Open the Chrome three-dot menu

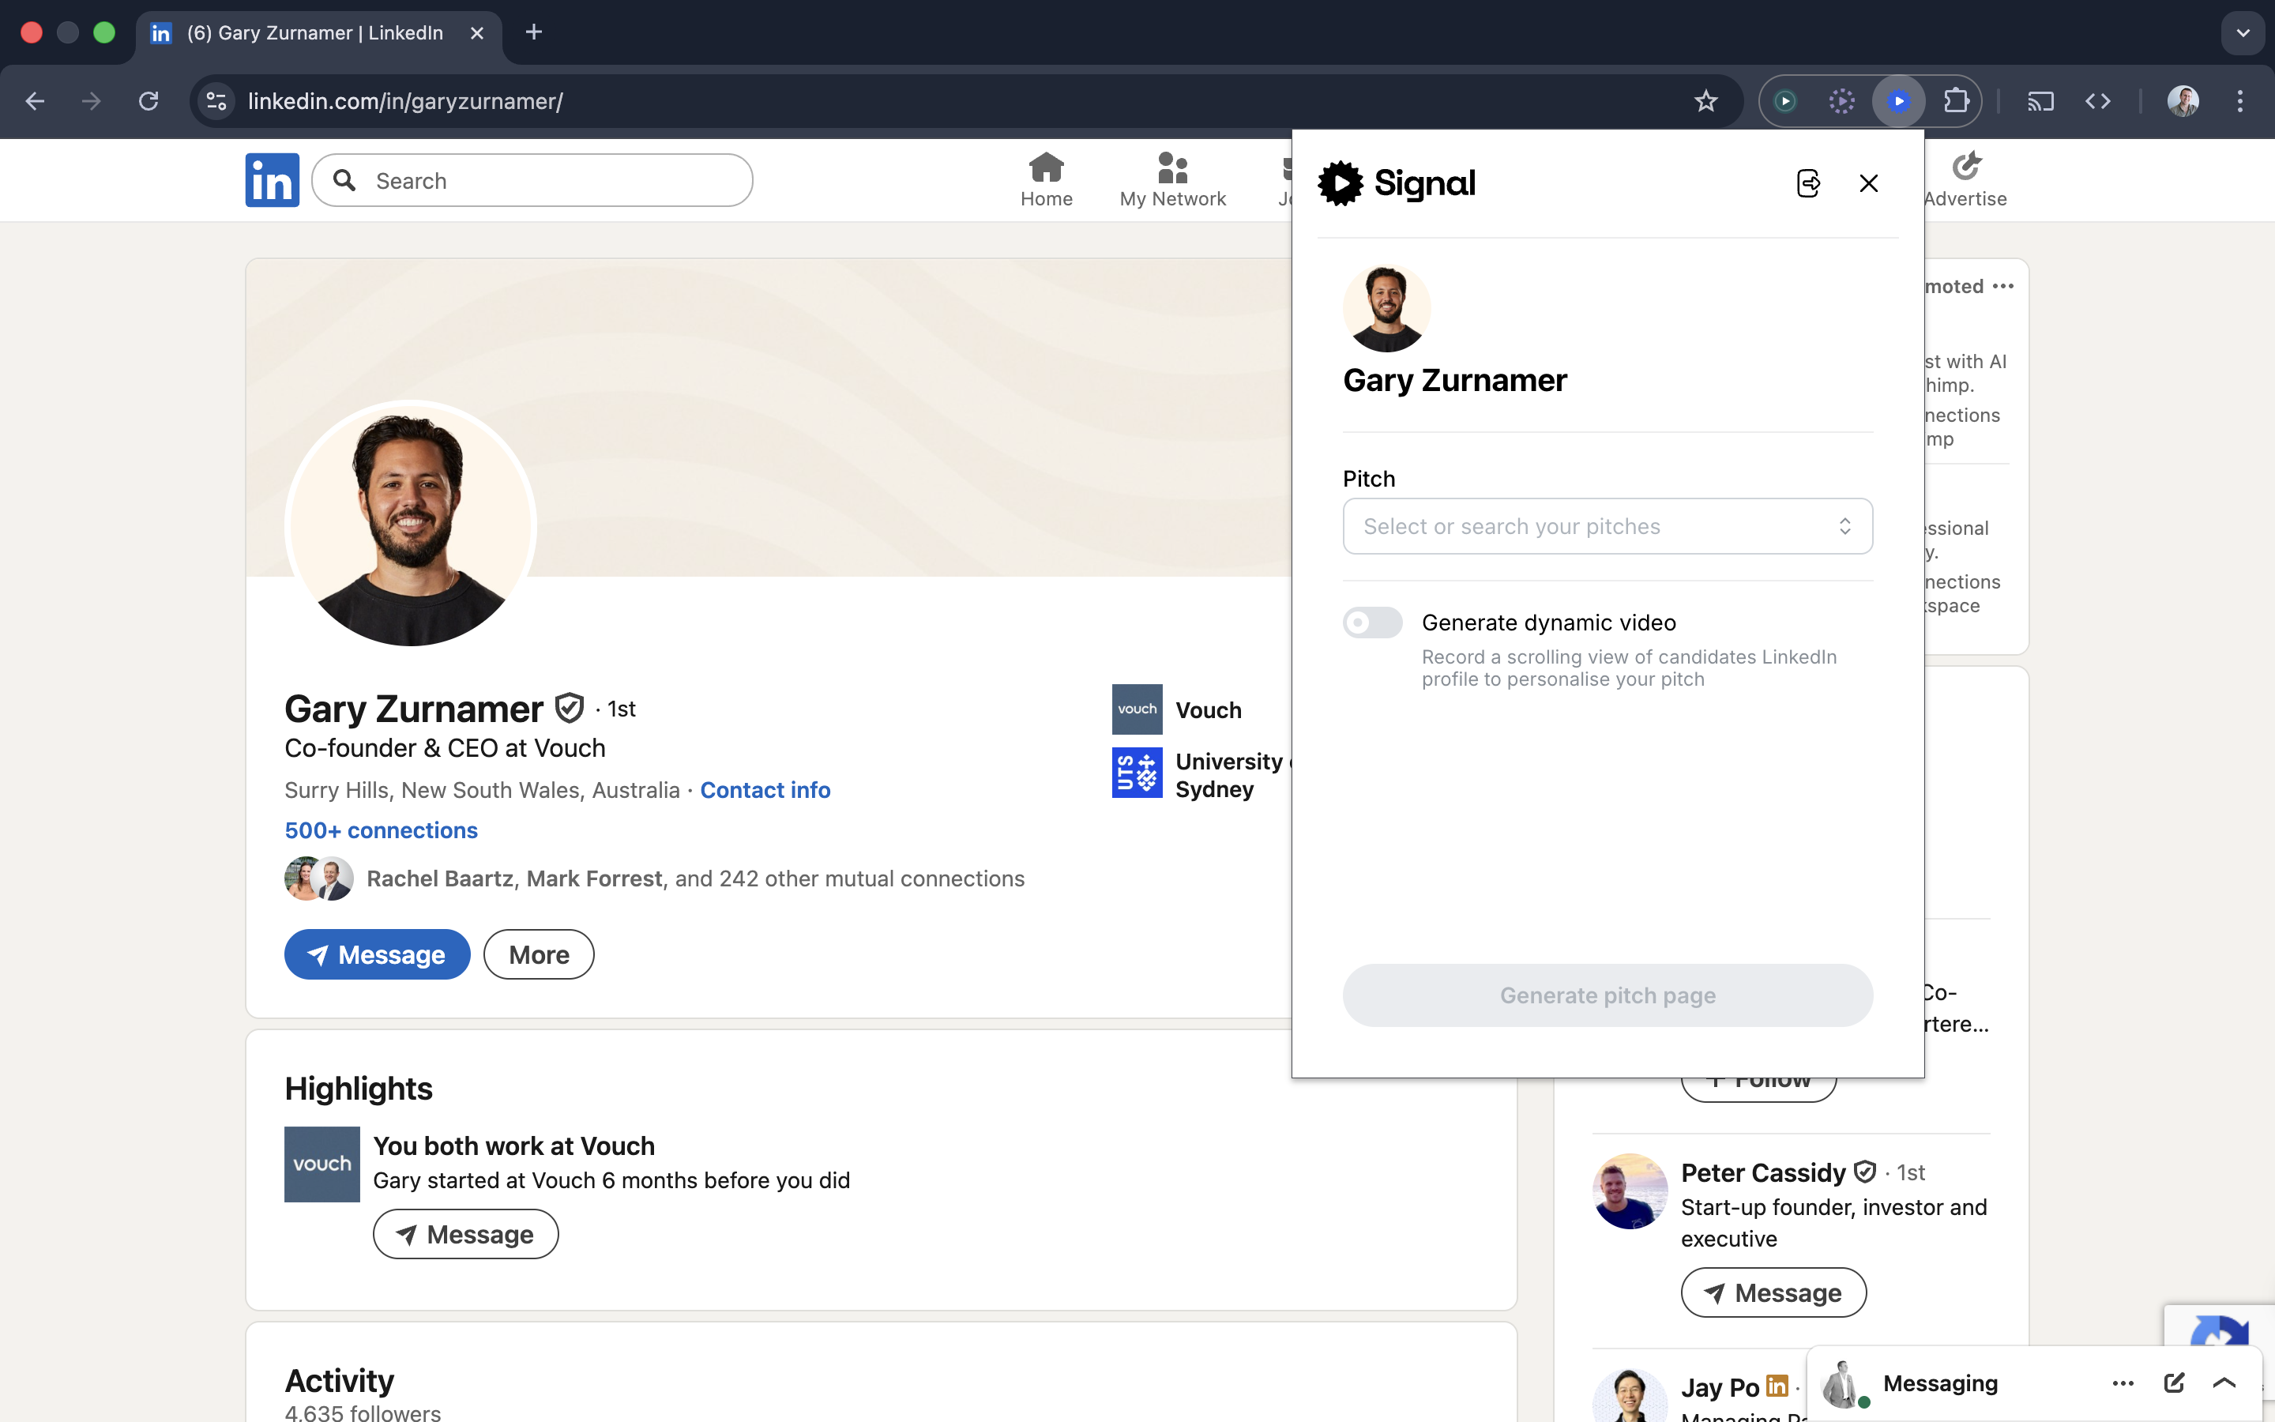tap(2240, 100)
